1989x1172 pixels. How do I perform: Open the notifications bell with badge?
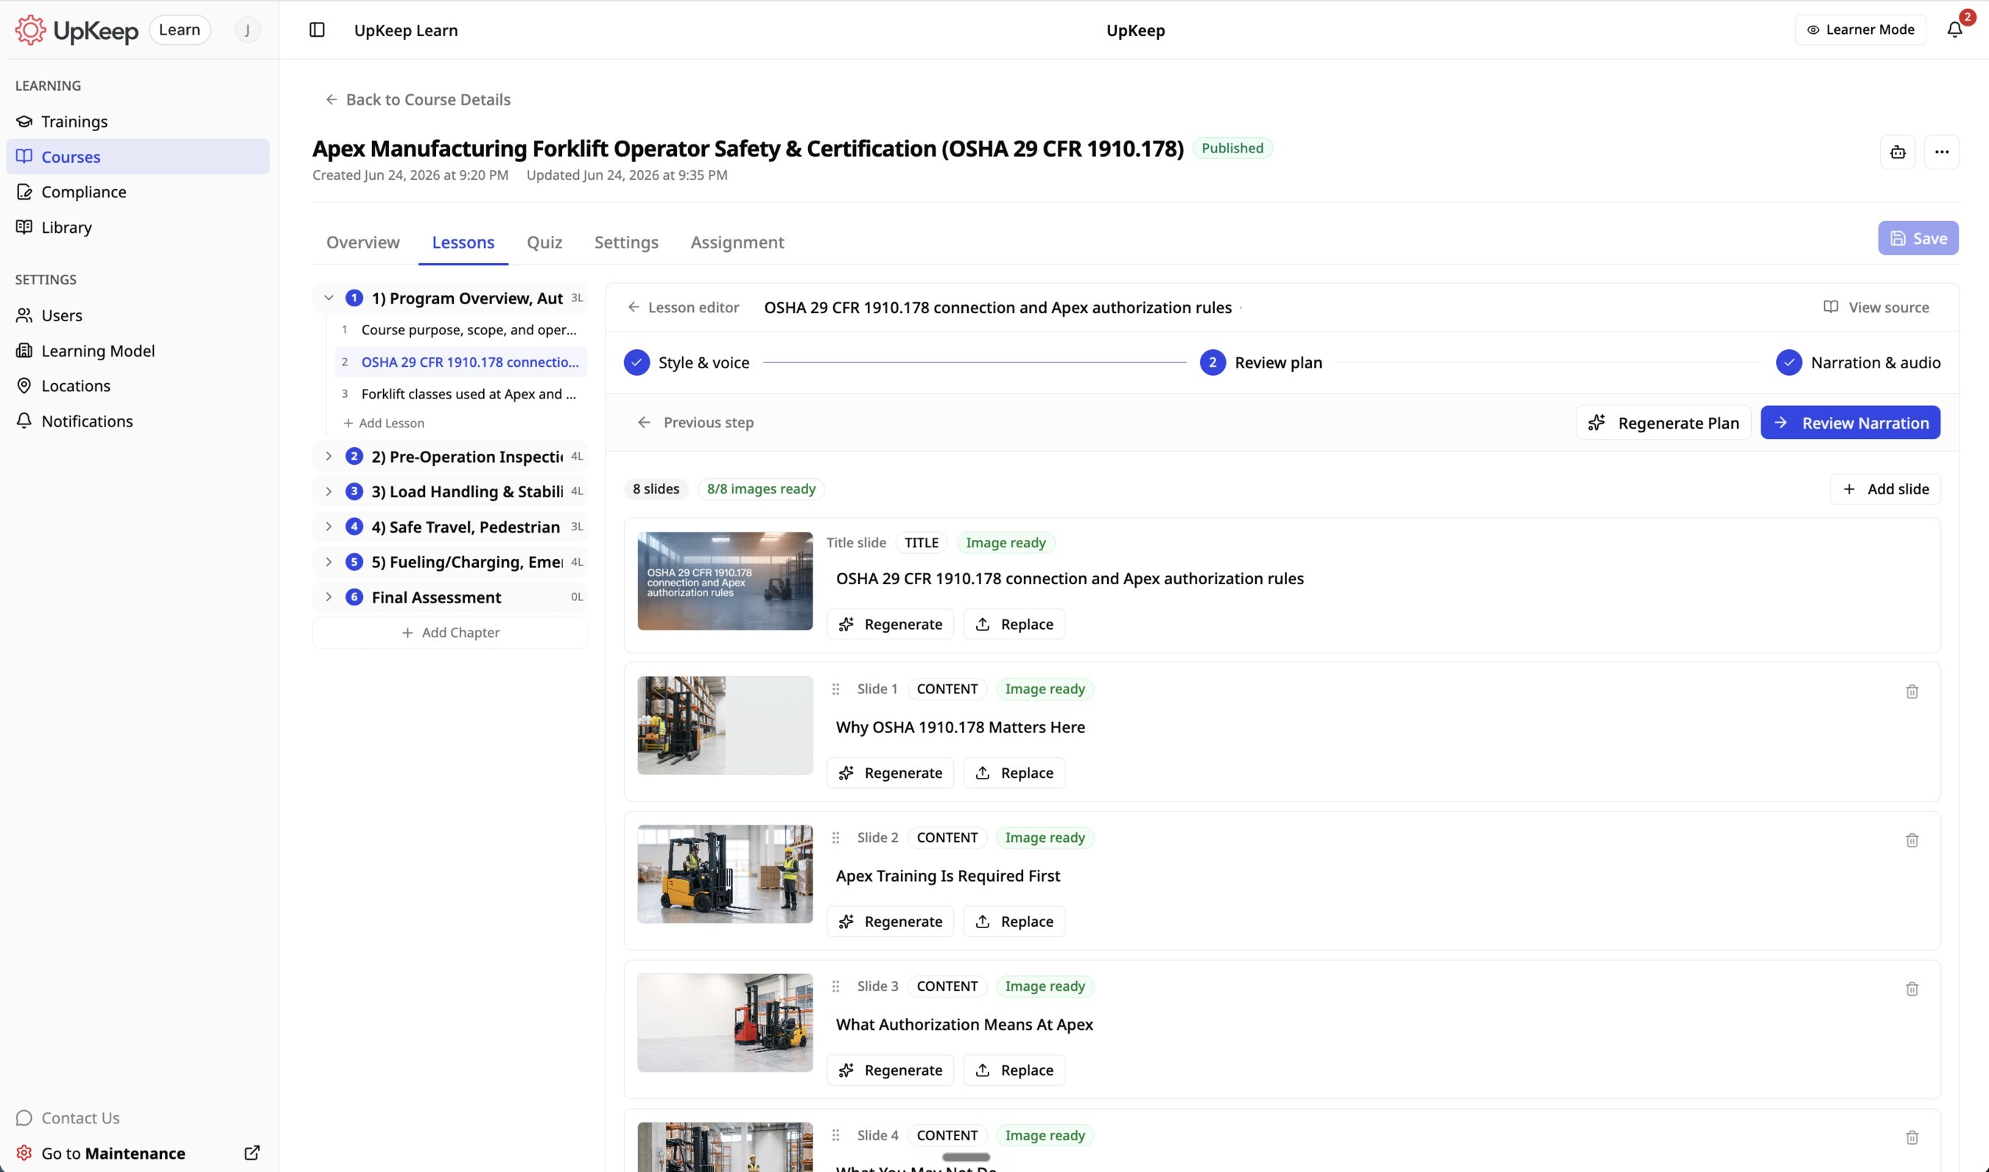(x=1954, y=29)
